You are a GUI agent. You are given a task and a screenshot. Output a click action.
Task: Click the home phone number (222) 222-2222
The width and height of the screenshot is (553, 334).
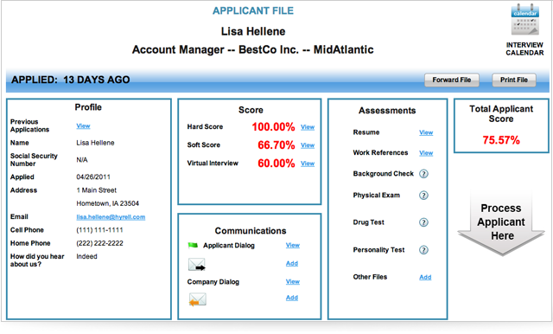(x=100, y=243)
